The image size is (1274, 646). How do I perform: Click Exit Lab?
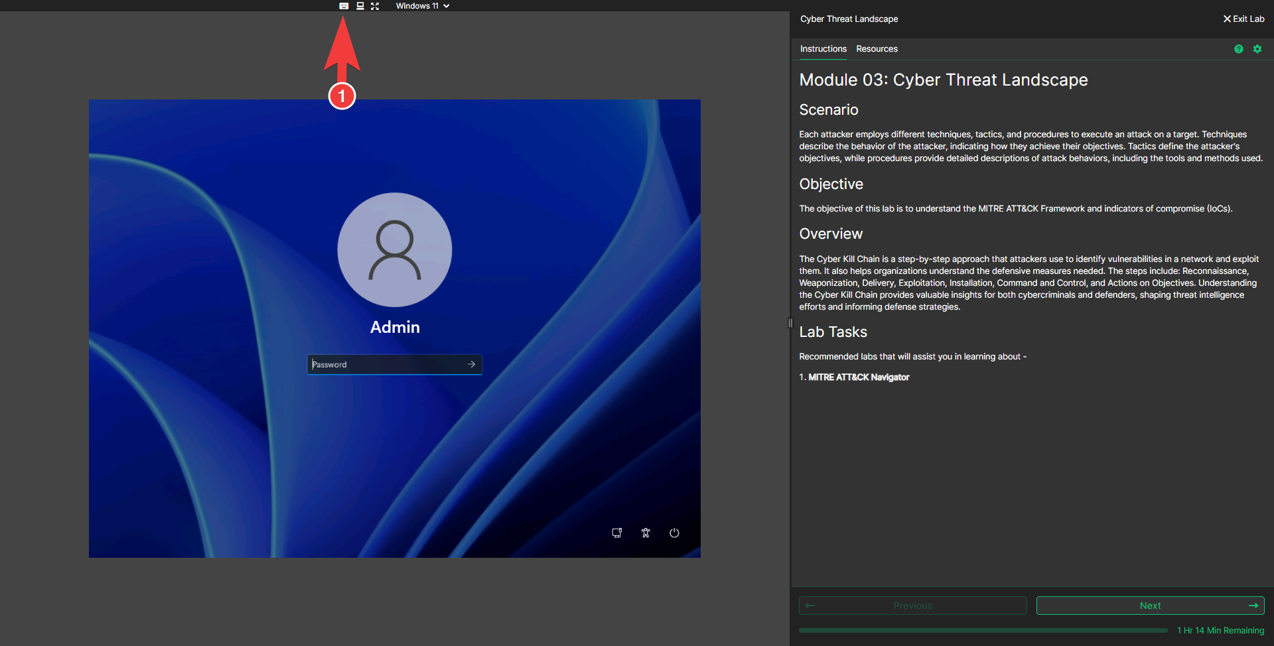[1243, 19]
